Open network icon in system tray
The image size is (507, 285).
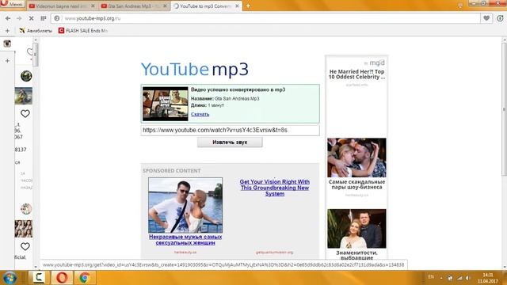click(x=459, y=278)
